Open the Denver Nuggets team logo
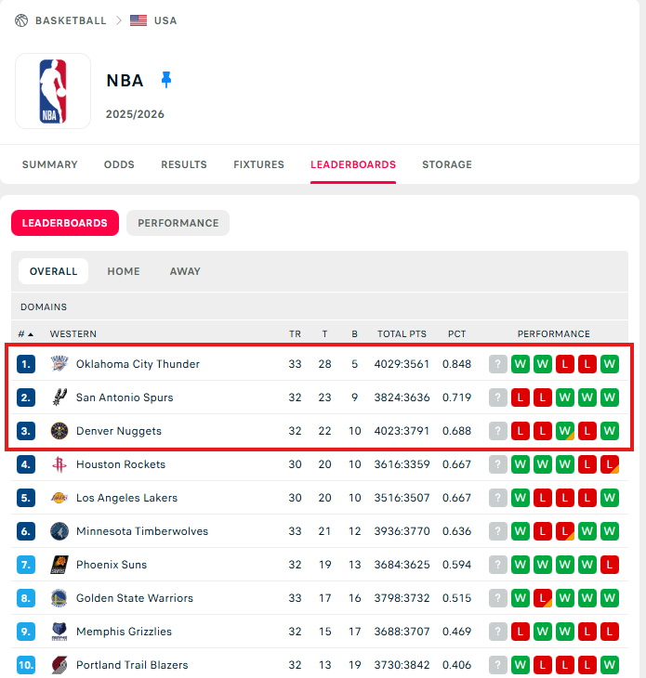Viewport: 646px width, 678px height. [59, 431]
